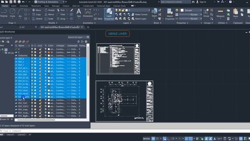
Task: Activate the Fillet tool
Action: pyautogui.click(x=61, y=14)
